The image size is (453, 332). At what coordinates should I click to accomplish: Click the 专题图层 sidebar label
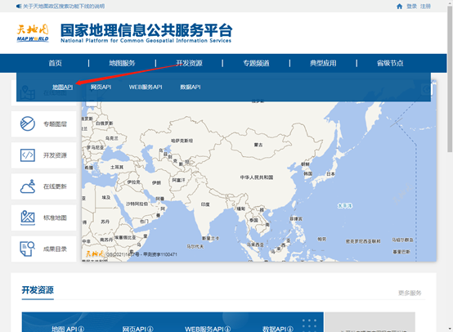tap(55, 124)
